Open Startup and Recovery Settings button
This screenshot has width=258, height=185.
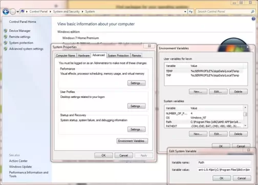(137, 129)
